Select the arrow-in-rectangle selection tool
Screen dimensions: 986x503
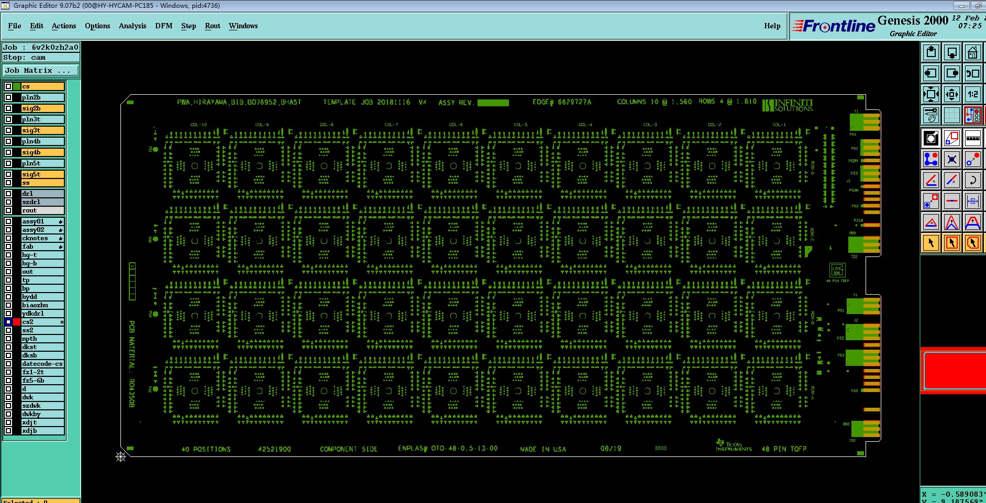(952, 243)
